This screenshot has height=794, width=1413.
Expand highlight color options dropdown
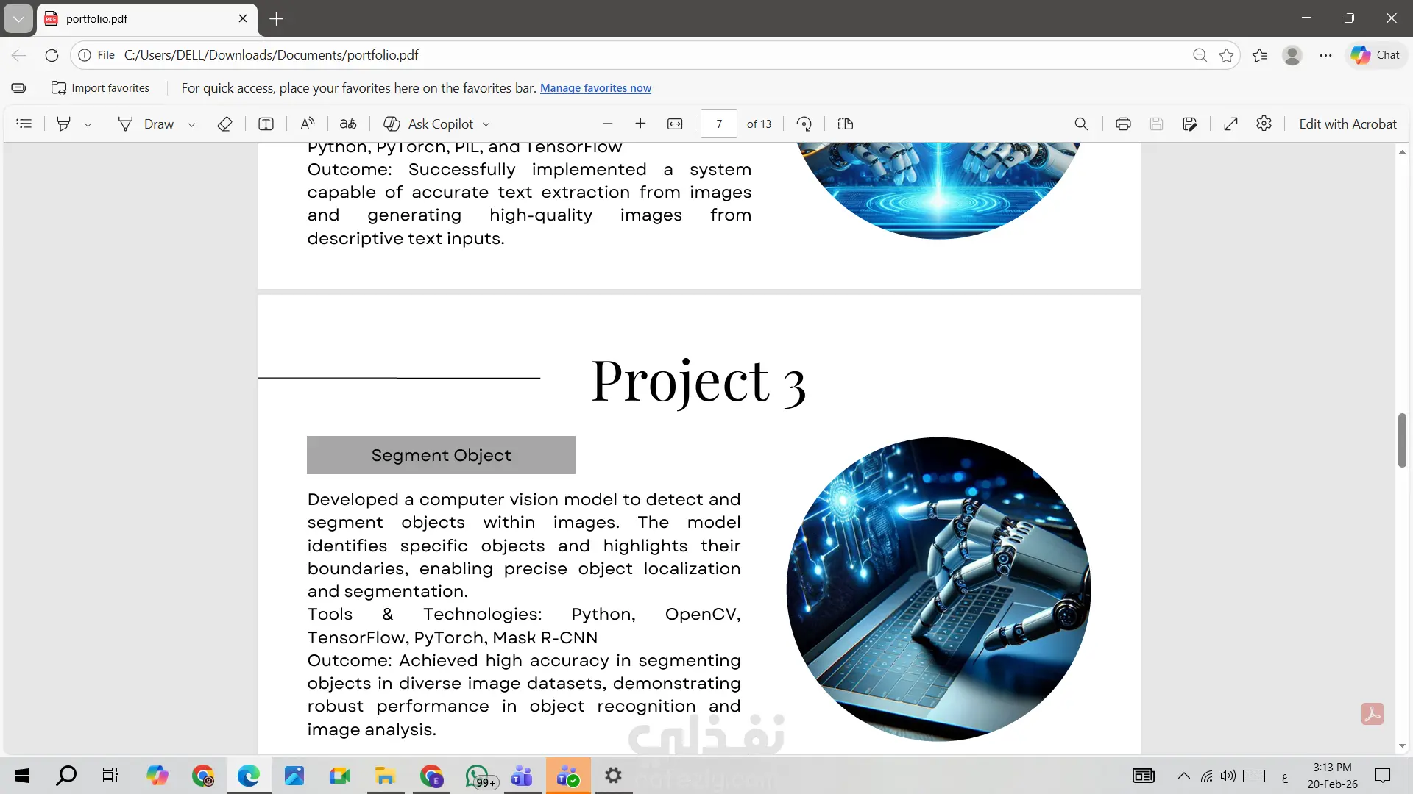(x=88, y=125)
